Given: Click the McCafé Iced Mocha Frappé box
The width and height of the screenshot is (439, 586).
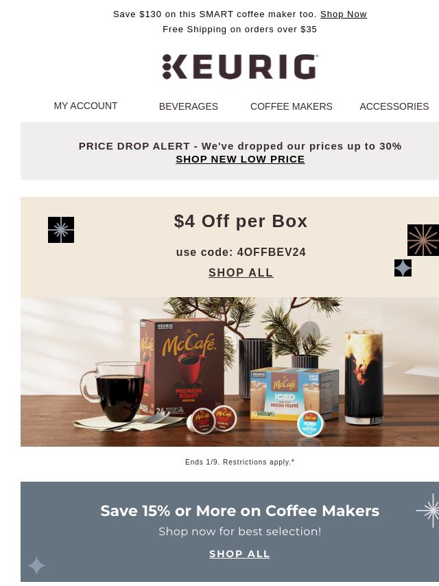Looking at the screenshot, I should coord(294,394).
